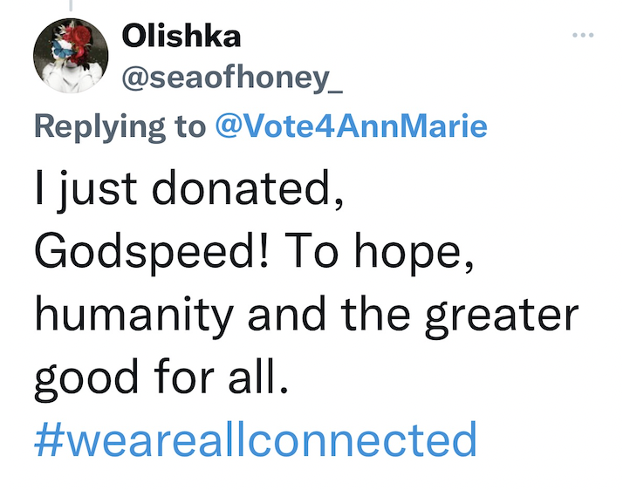Click Olishka's floral profile avatar
The image size is (630, 490).
point(70,58)
